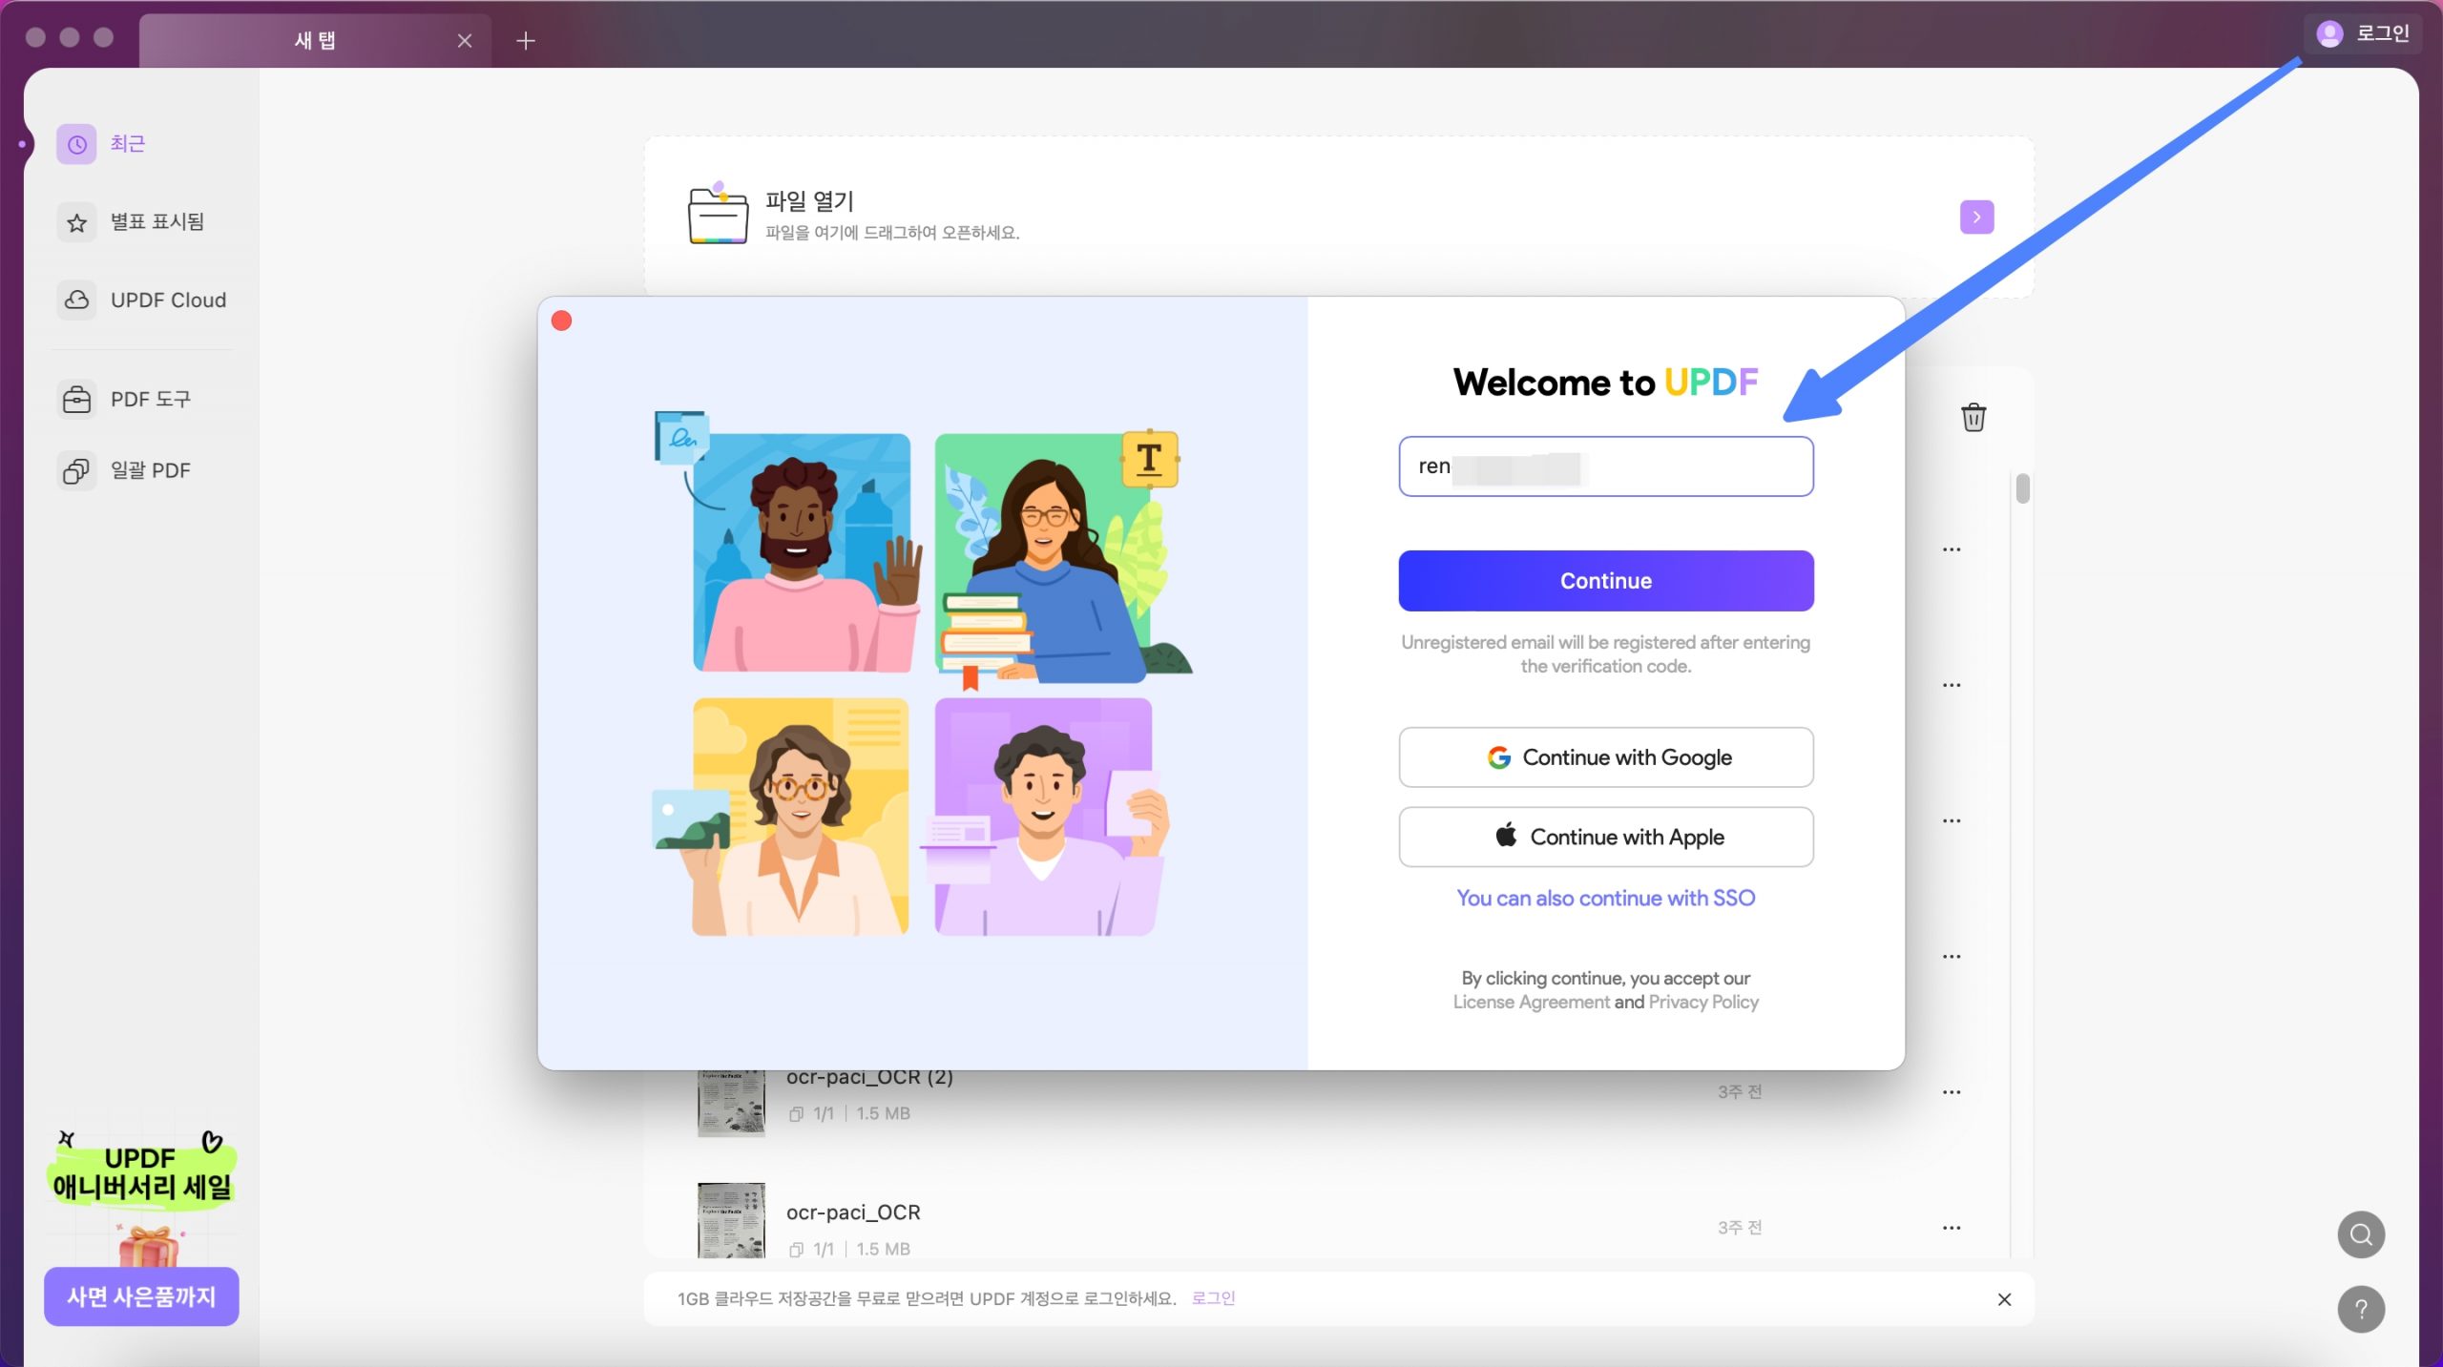Open the help question mark icon
The image size is (2443, 1367).
(x=2361, y=1309)
